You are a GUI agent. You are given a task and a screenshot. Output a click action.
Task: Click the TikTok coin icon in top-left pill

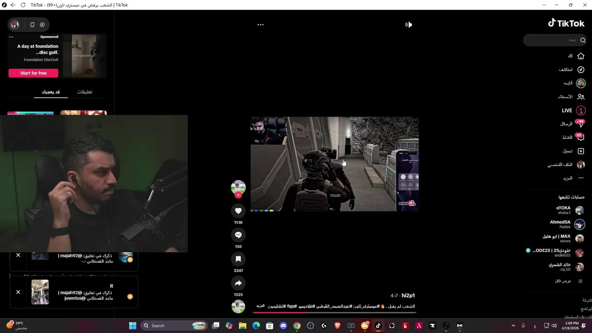(x=42, y=25)
